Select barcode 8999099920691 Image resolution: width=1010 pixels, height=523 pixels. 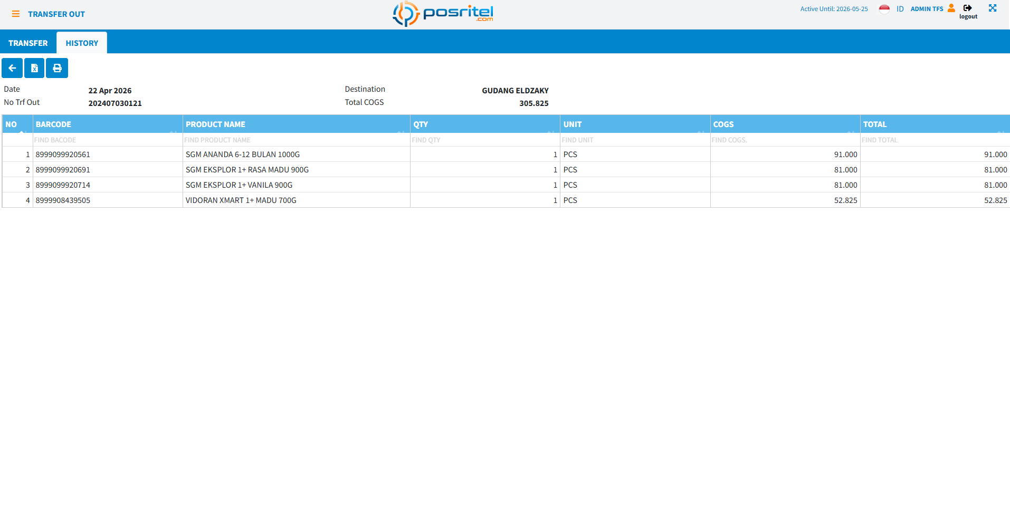[63, 170]
